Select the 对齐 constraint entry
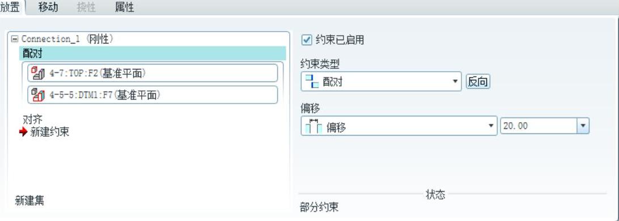This screenshot has height=221, width=619. click(x=33, y=119)
